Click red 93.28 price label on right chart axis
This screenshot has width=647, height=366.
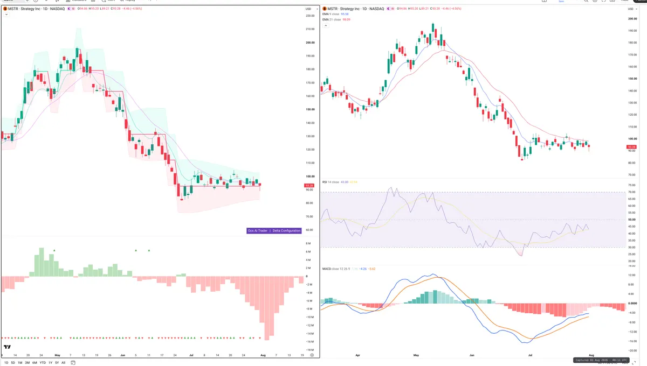[x=631, y=146]
